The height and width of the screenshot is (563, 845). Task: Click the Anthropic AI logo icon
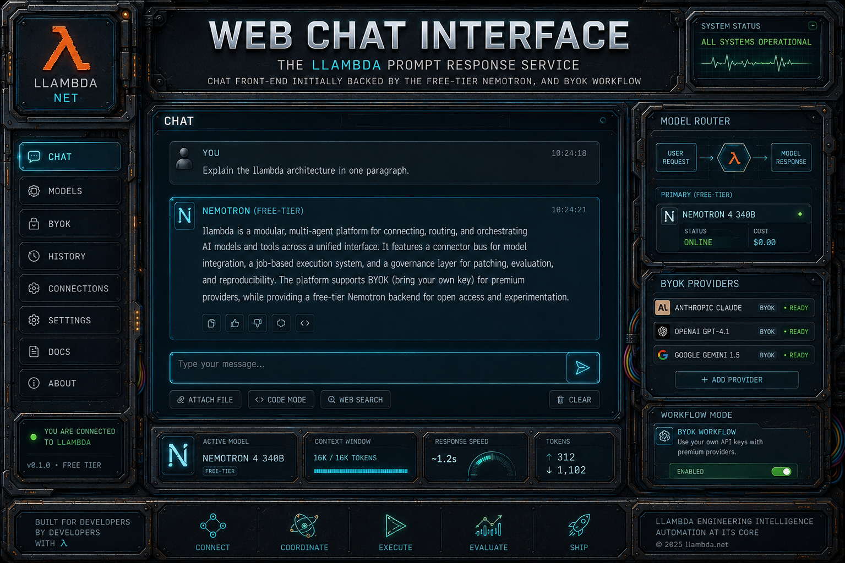[x=663, y=308]
